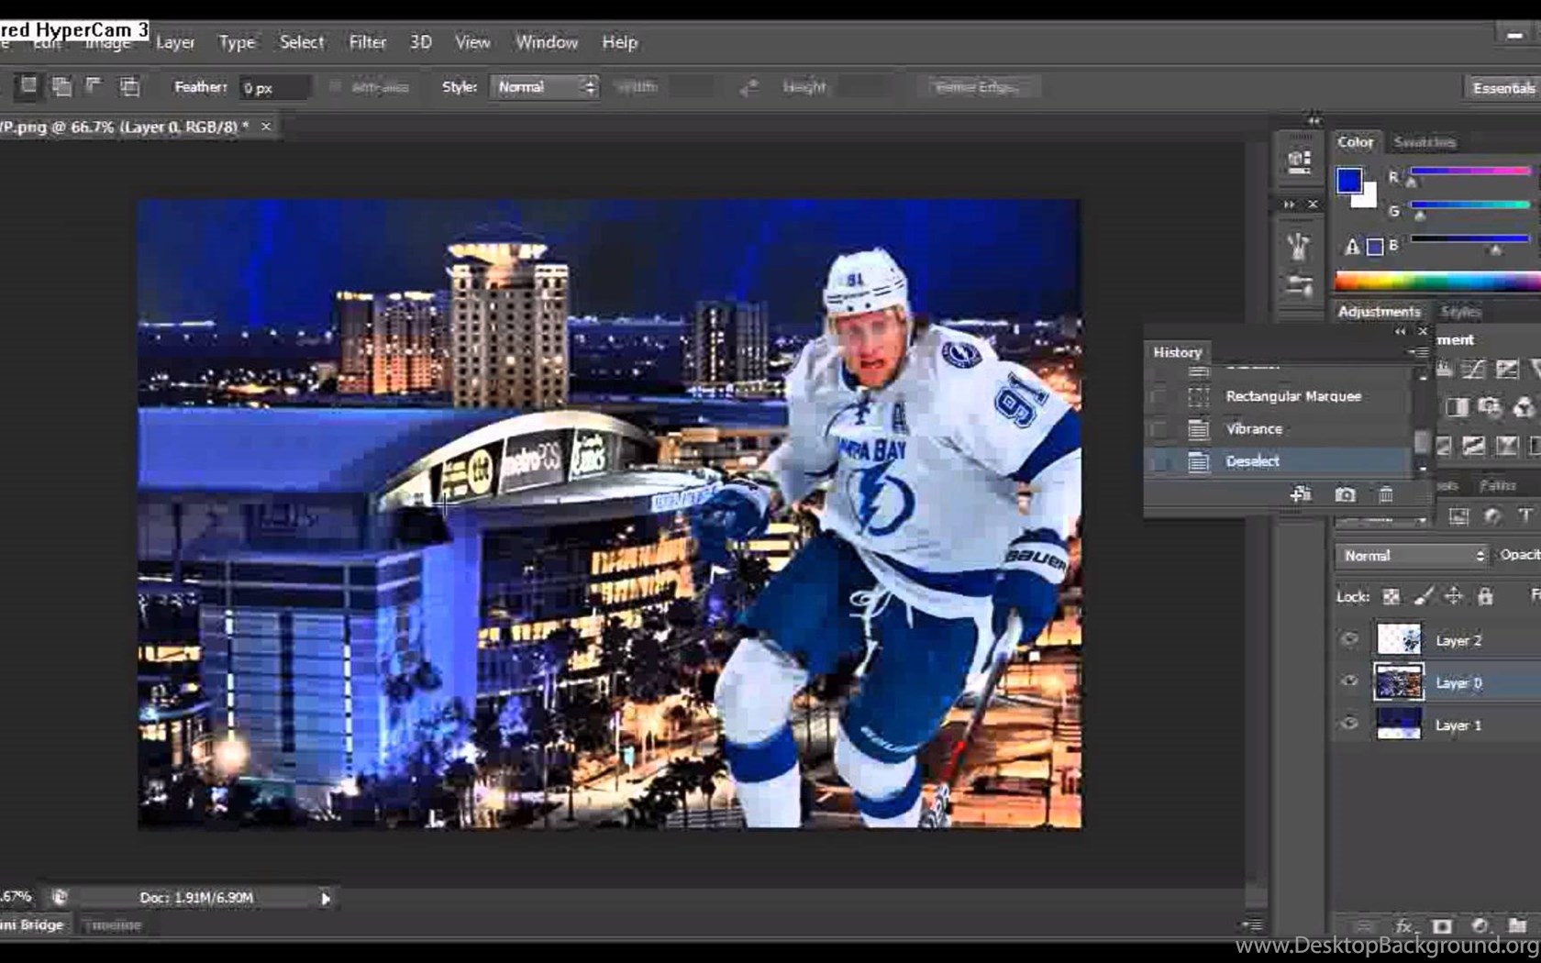Add an Exposure adjustment icon
Image resolution: width=1541 pixels, height=963 pixels.
[x=1507, y=369]
